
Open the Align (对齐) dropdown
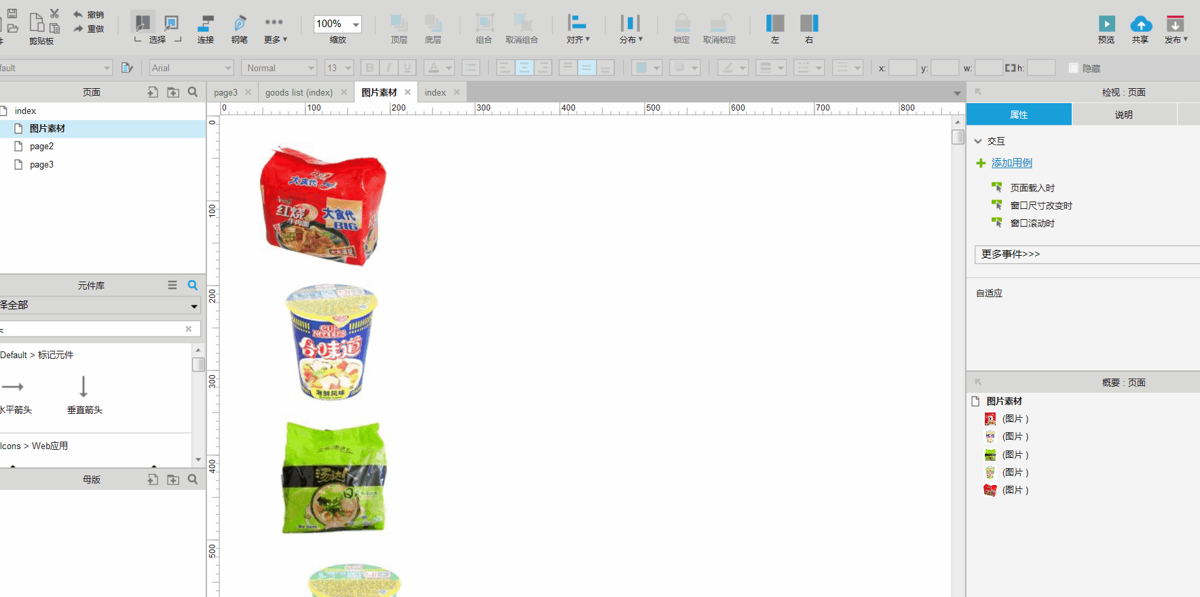(578, 30)
